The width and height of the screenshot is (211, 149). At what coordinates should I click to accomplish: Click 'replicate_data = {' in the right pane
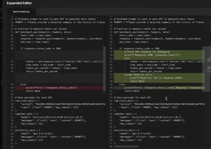click(x=124, y=101)
